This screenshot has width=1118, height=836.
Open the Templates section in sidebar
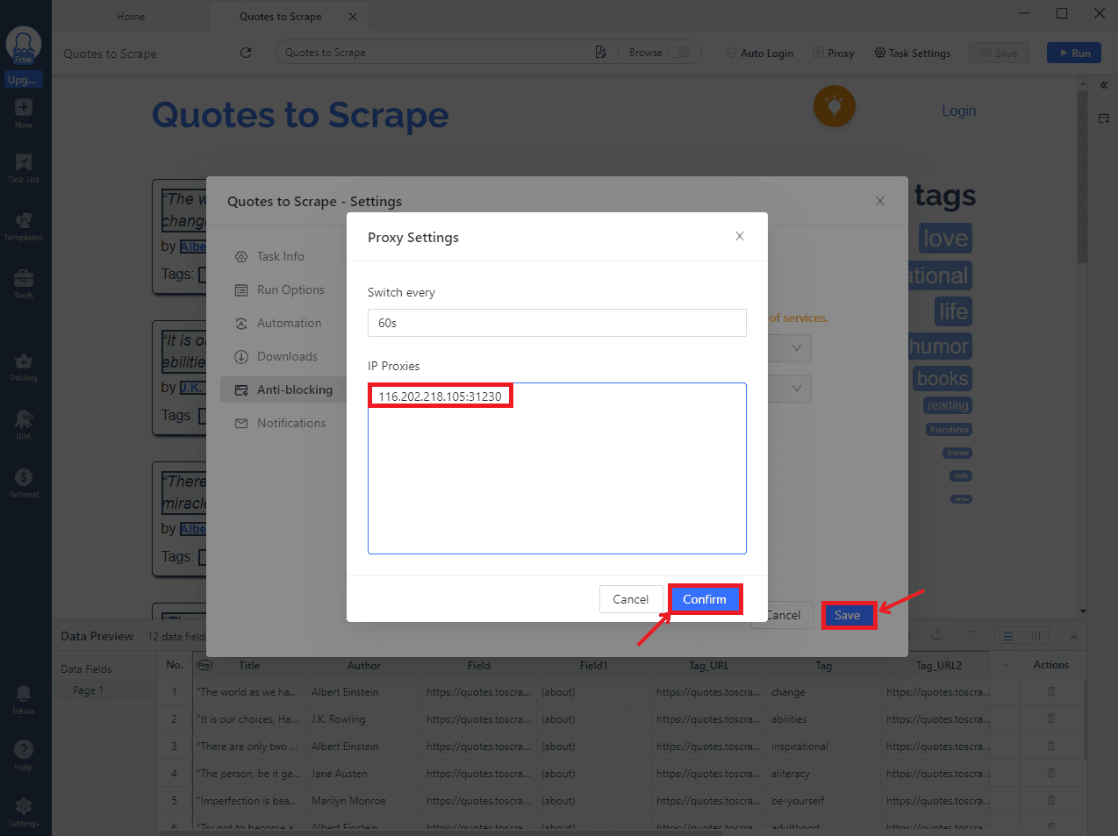pyautogui.click(x=24, y=225)
